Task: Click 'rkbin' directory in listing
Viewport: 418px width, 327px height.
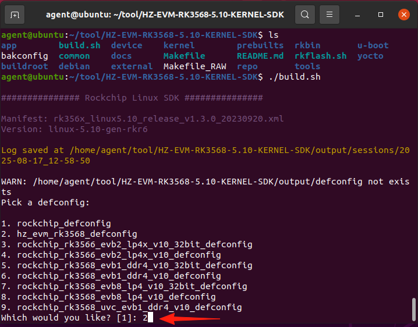Action: point(307,45)
